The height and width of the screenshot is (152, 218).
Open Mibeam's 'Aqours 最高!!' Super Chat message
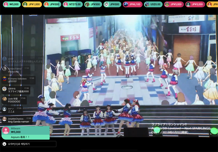20,137
